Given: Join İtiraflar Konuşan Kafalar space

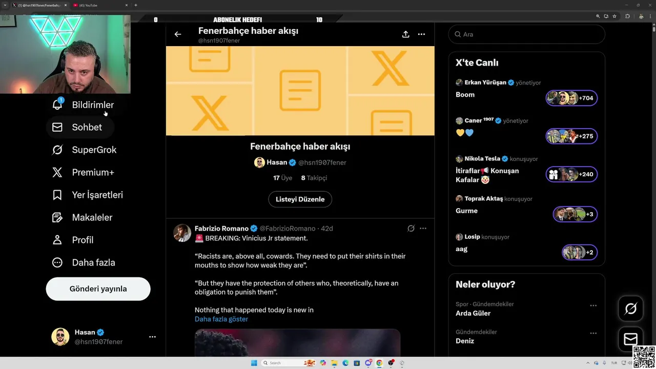Looking at the screenshot, I should pos(571,174).
